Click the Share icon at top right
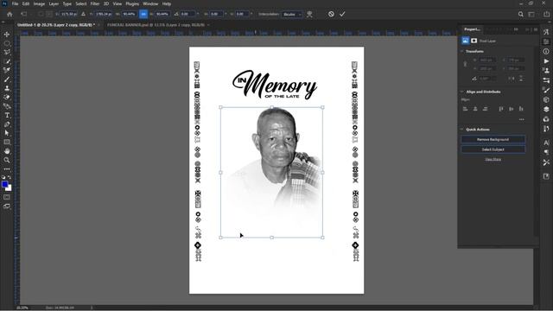 click(546, 14)
